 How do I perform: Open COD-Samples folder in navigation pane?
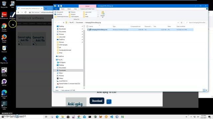pyautogui.click(x=63, y=45)
